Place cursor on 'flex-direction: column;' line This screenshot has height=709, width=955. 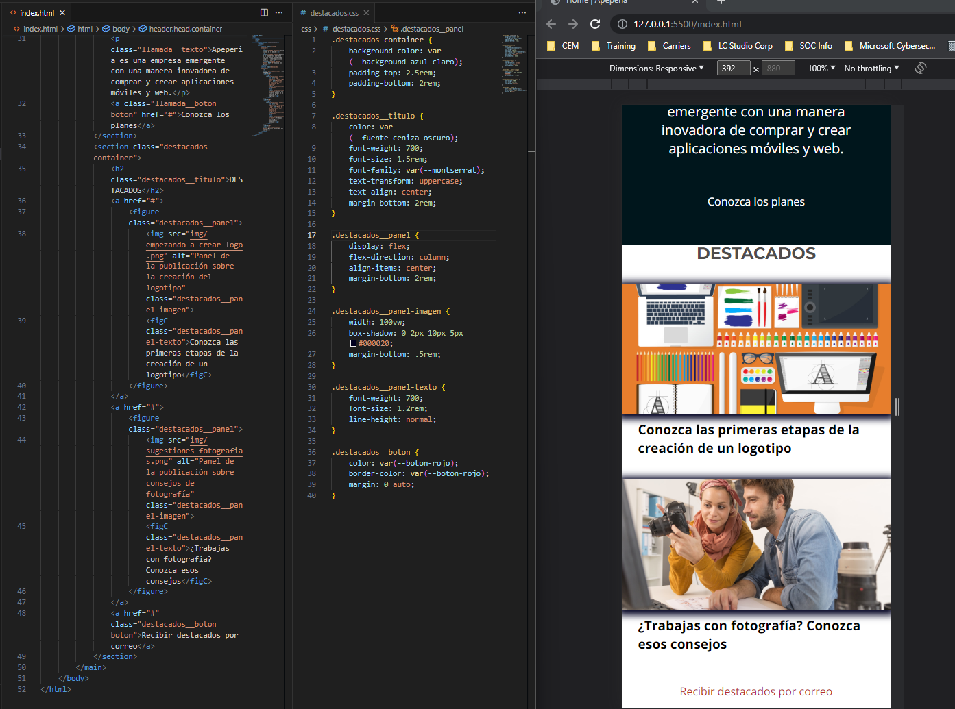click(399, 257)
